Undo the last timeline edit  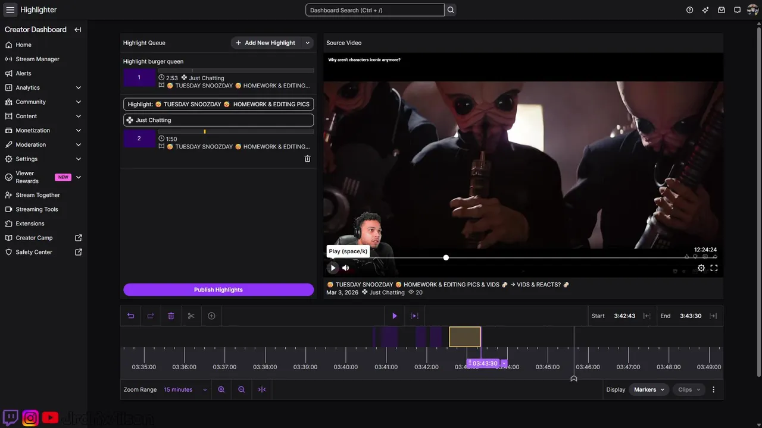130,316
